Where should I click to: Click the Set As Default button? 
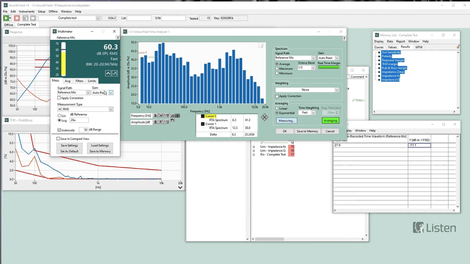(x=69, y=151)
